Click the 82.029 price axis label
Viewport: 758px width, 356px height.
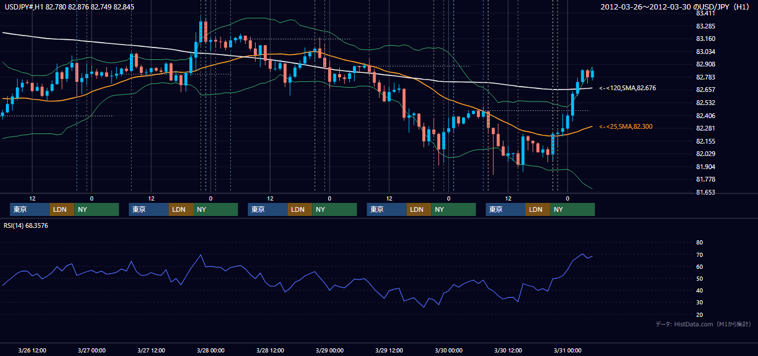[x=706, y=154]
